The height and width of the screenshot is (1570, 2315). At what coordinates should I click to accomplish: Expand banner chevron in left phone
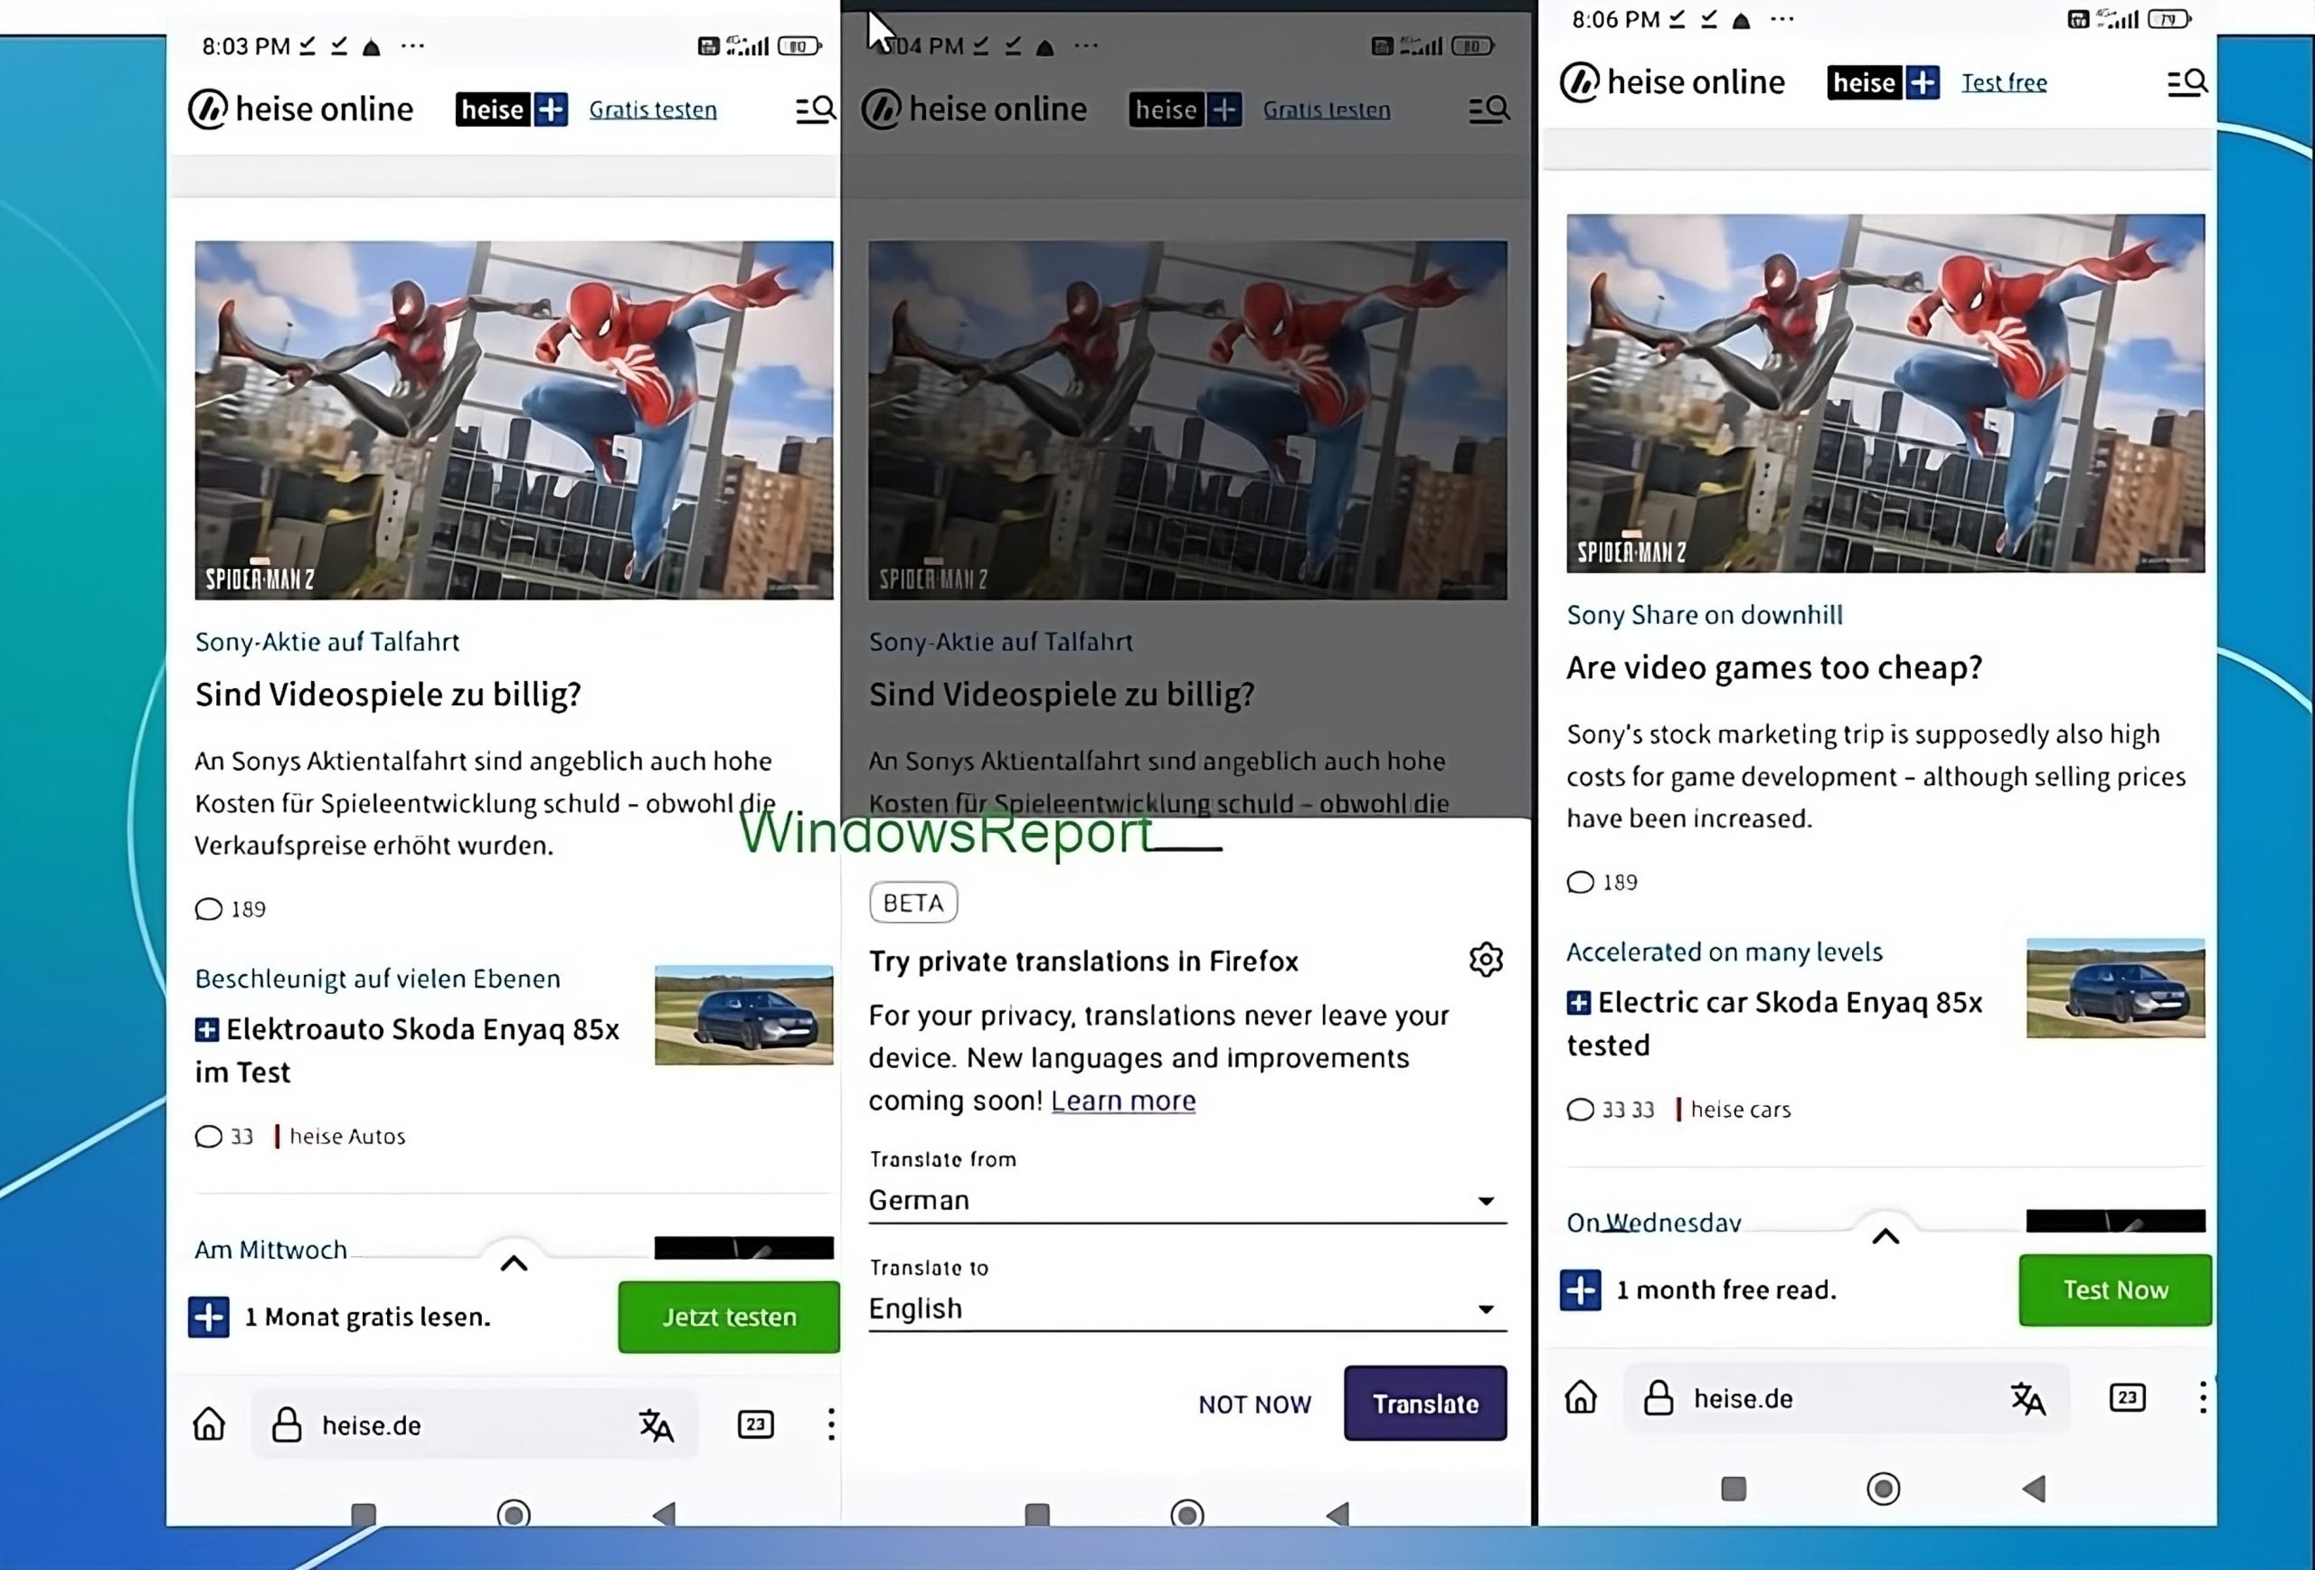pos(514,1263)
